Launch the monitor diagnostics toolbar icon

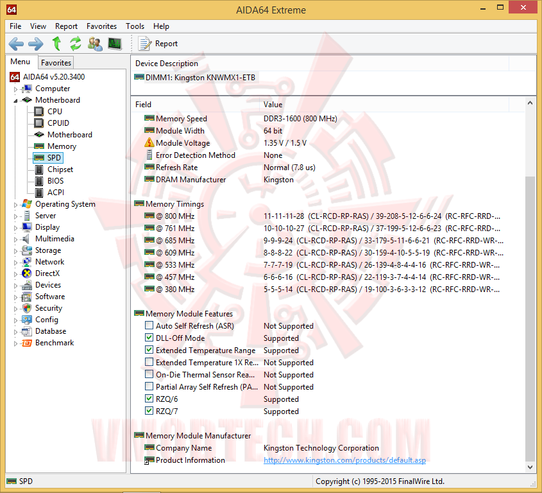click(115, 44)
